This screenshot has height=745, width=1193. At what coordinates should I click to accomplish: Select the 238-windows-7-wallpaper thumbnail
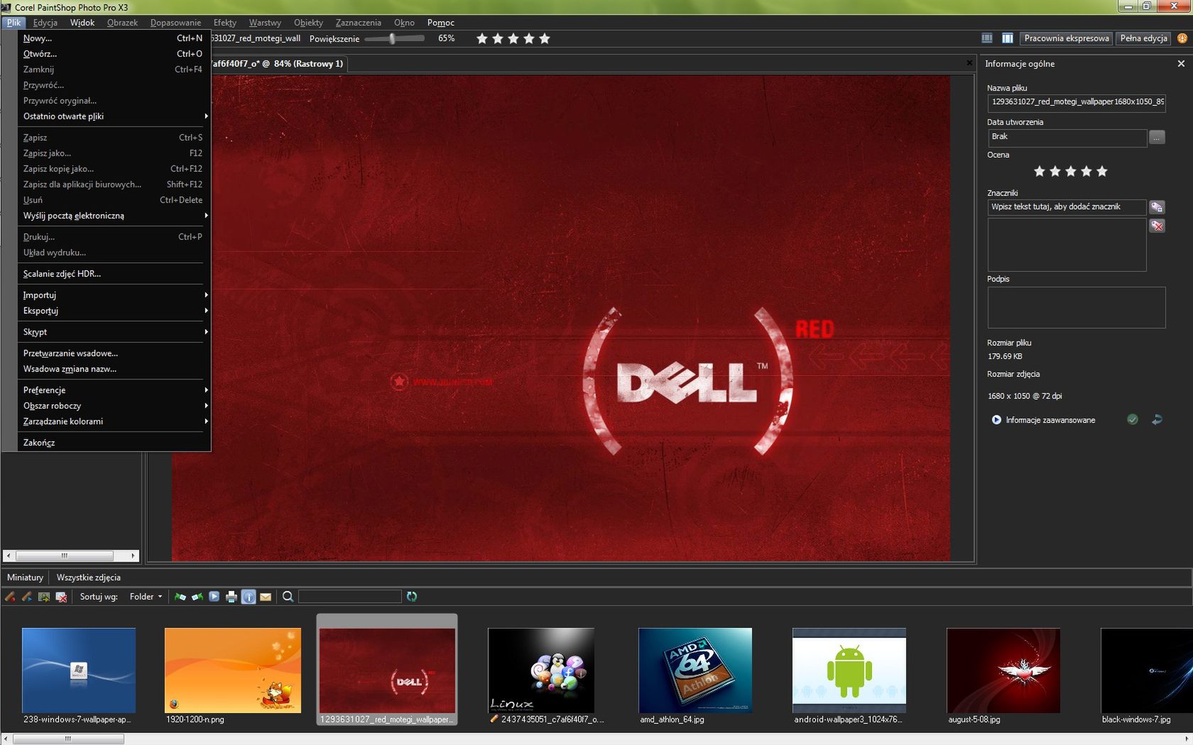[x=79, y=670]
